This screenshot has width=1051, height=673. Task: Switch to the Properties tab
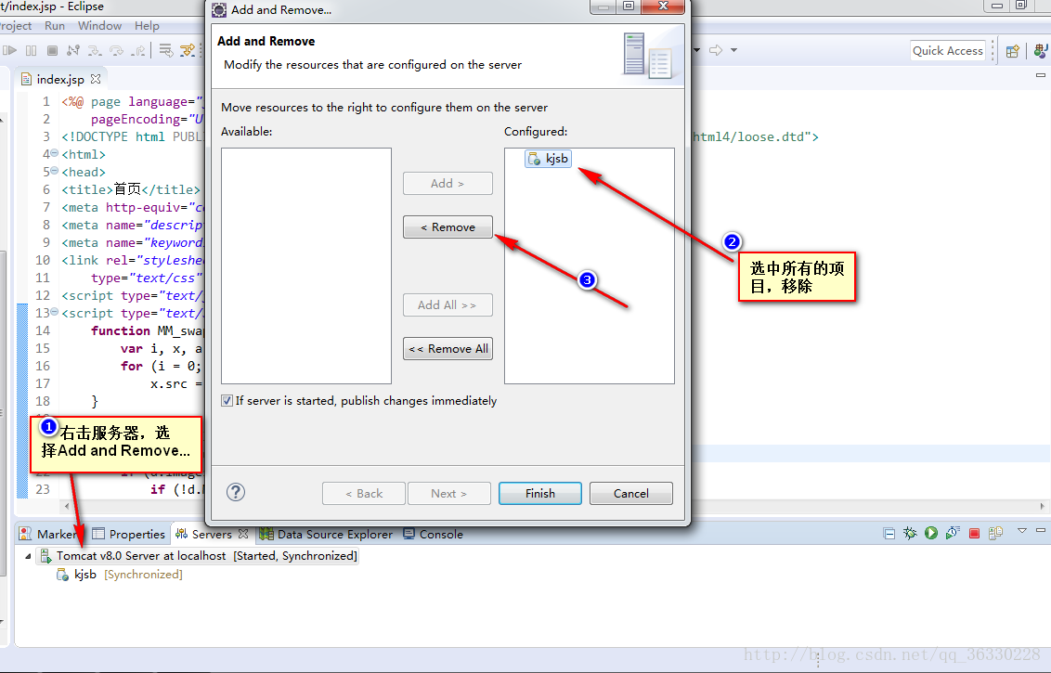tap(129, 534)
